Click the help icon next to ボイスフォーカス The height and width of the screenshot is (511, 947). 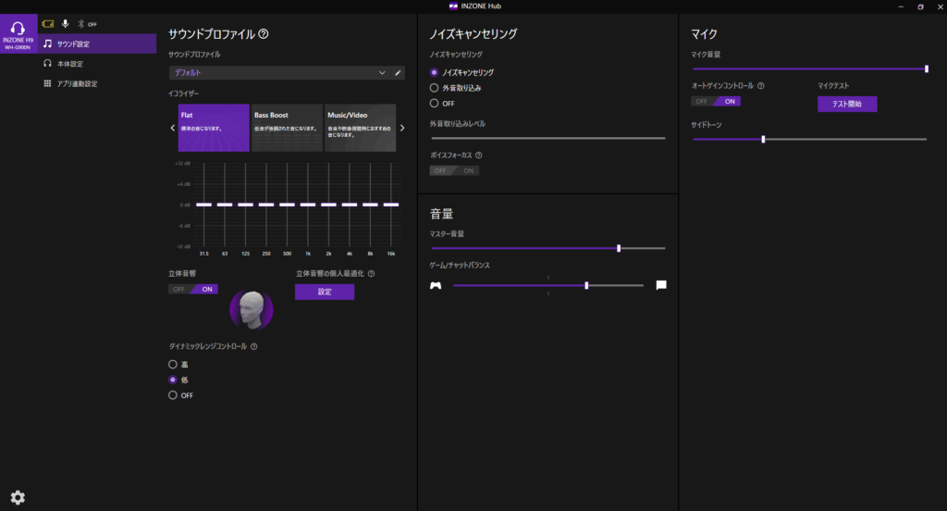[479, 156]
